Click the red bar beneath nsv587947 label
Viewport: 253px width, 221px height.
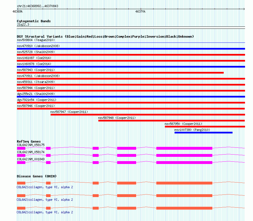coord(148,115)
